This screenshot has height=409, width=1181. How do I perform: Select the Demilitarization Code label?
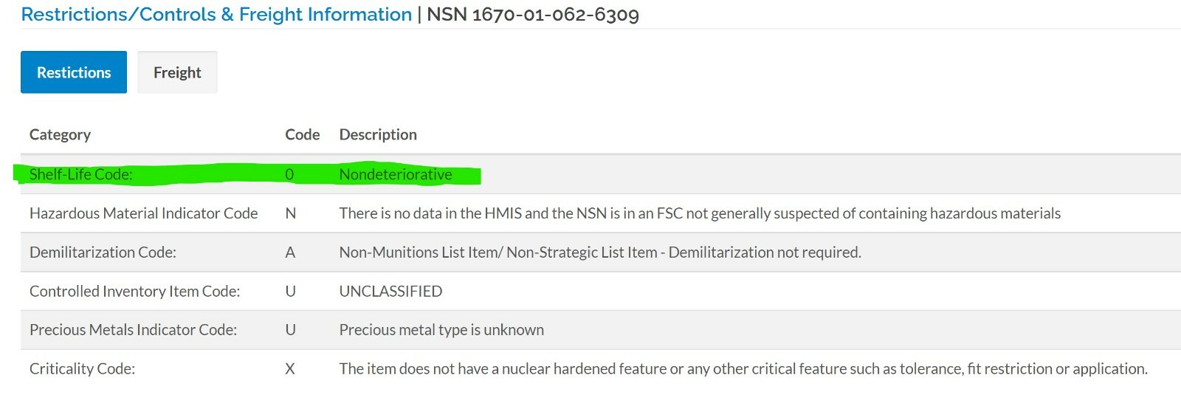pos(103,252)
